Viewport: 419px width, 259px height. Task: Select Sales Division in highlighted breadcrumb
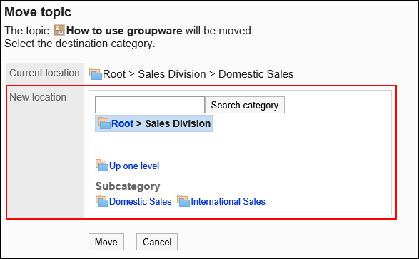tap(178, 123)
